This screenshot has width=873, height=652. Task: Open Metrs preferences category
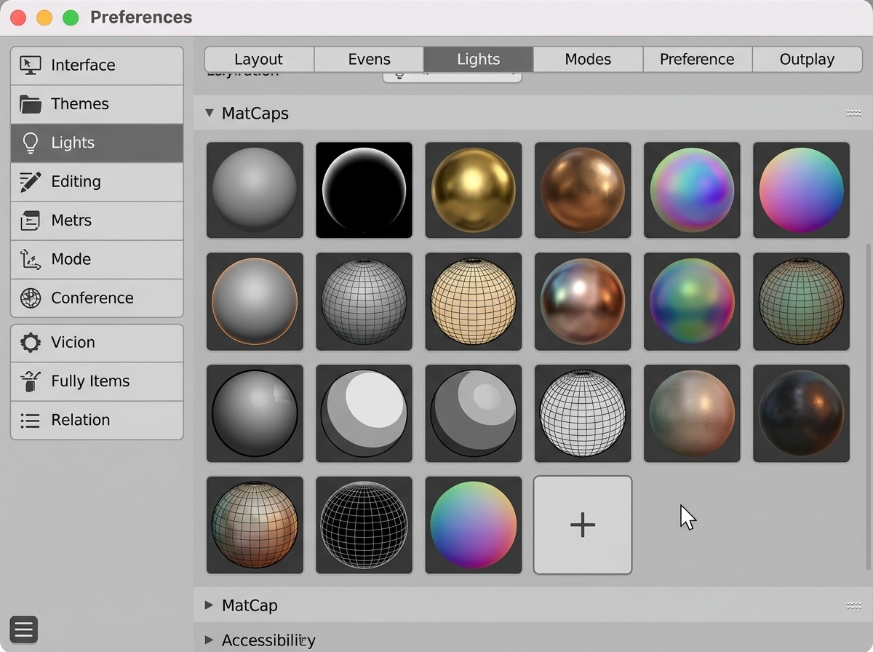pos(97,220)
